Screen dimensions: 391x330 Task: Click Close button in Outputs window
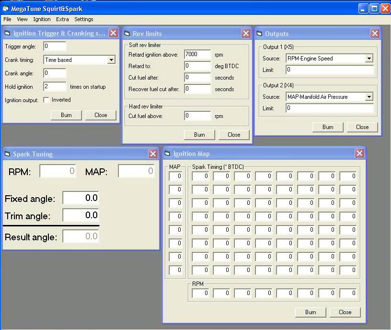(362, 127)
